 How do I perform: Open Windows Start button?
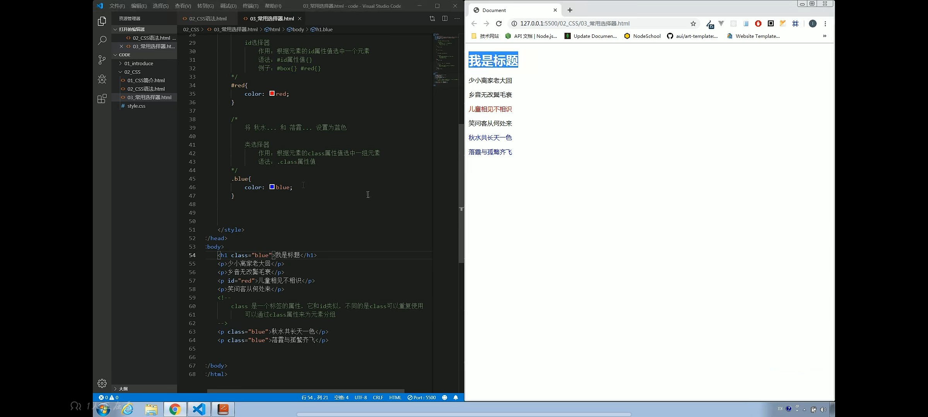click(x=103, y=409)
